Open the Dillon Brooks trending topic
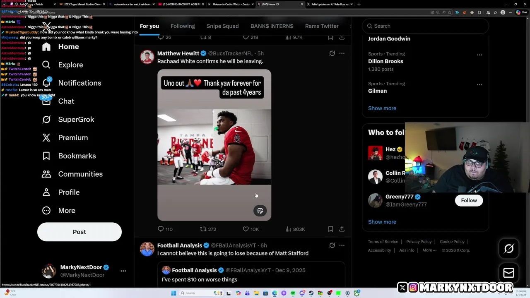Screen dimensions: 530x298 pos(385,61)
